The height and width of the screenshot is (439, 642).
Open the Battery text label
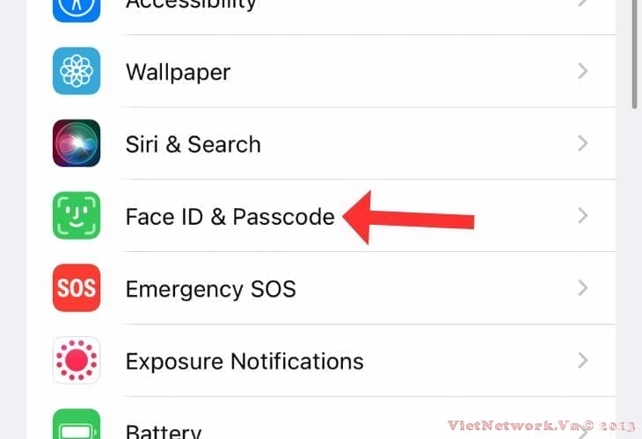163,430
